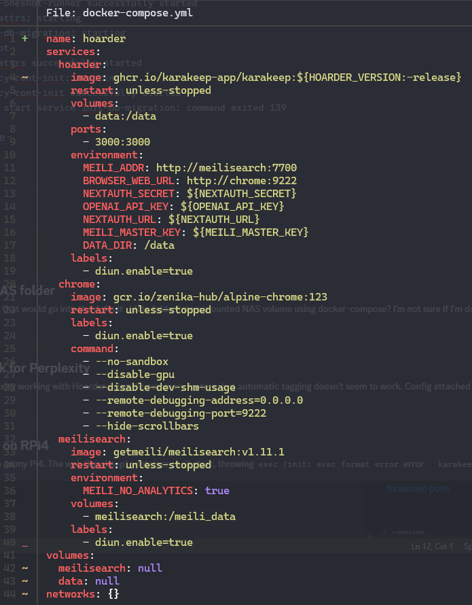Click the modified tilde marker beside line 4
This screenshot has width=472, height=605.
pyautogui.click(x=24, y=77)
